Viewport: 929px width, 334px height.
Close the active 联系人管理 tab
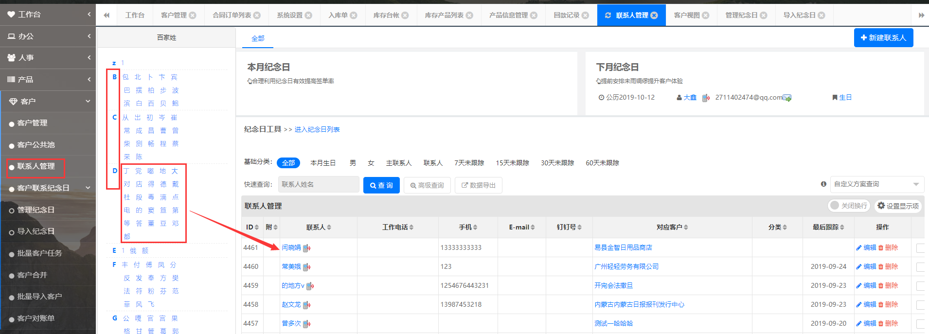click(x=654, y=15)
